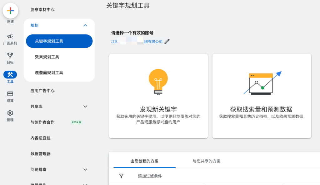Expand the 共享库 section
Screen dimensions: 320x185
coord(85,106)
